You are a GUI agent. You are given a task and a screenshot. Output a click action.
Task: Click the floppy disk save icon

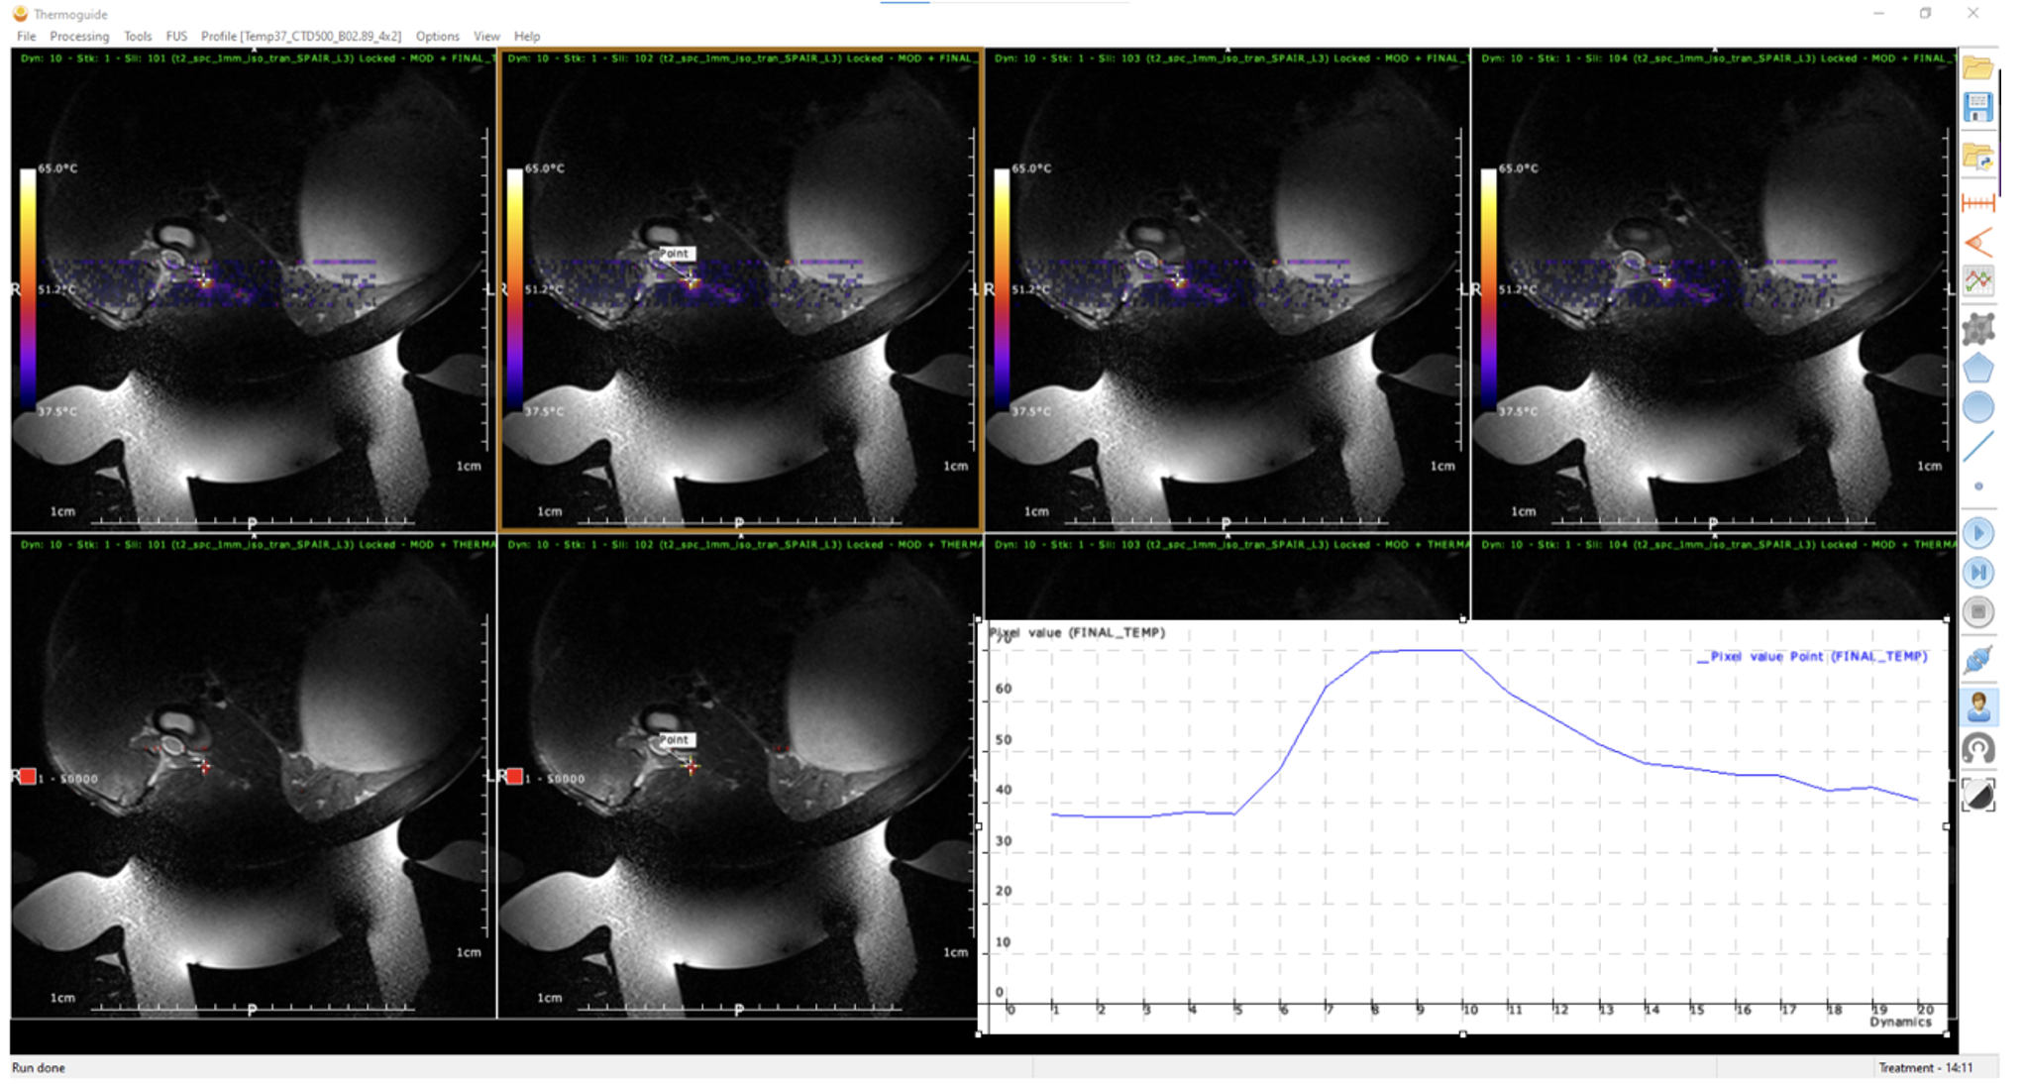(x=1977, y=107)
